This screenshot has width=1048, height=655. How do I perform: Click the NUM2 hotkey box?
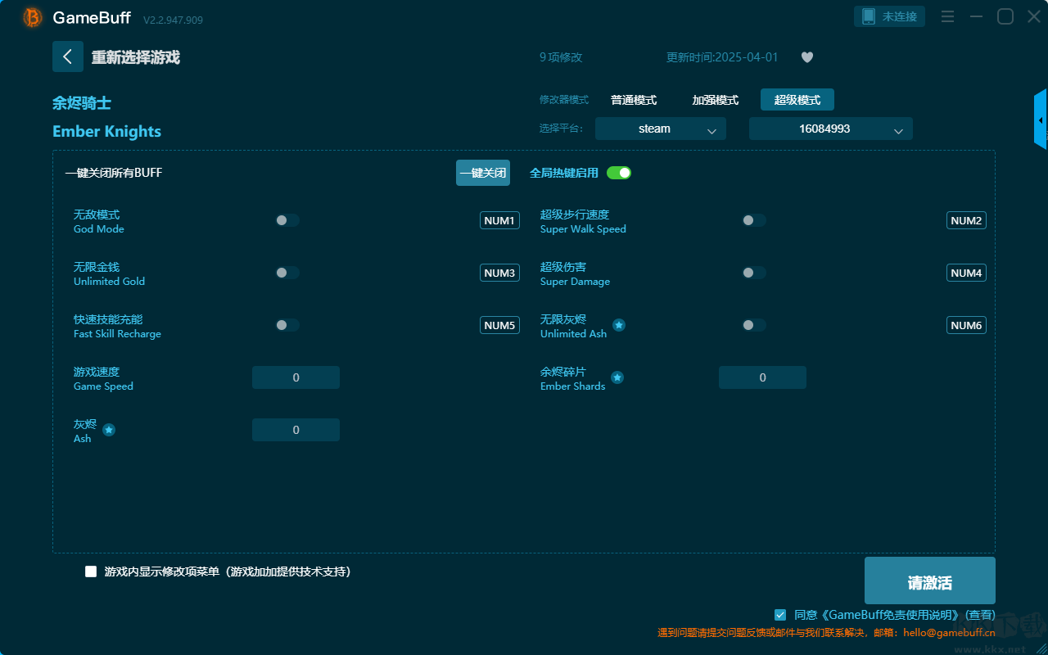point(966,220)
